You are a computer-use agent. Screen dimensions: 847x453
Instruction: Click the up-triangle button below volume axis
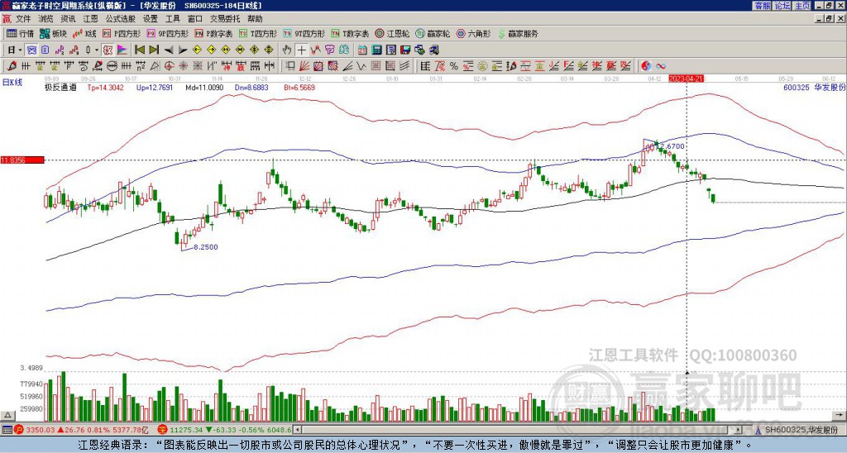[x=7, y=415]
